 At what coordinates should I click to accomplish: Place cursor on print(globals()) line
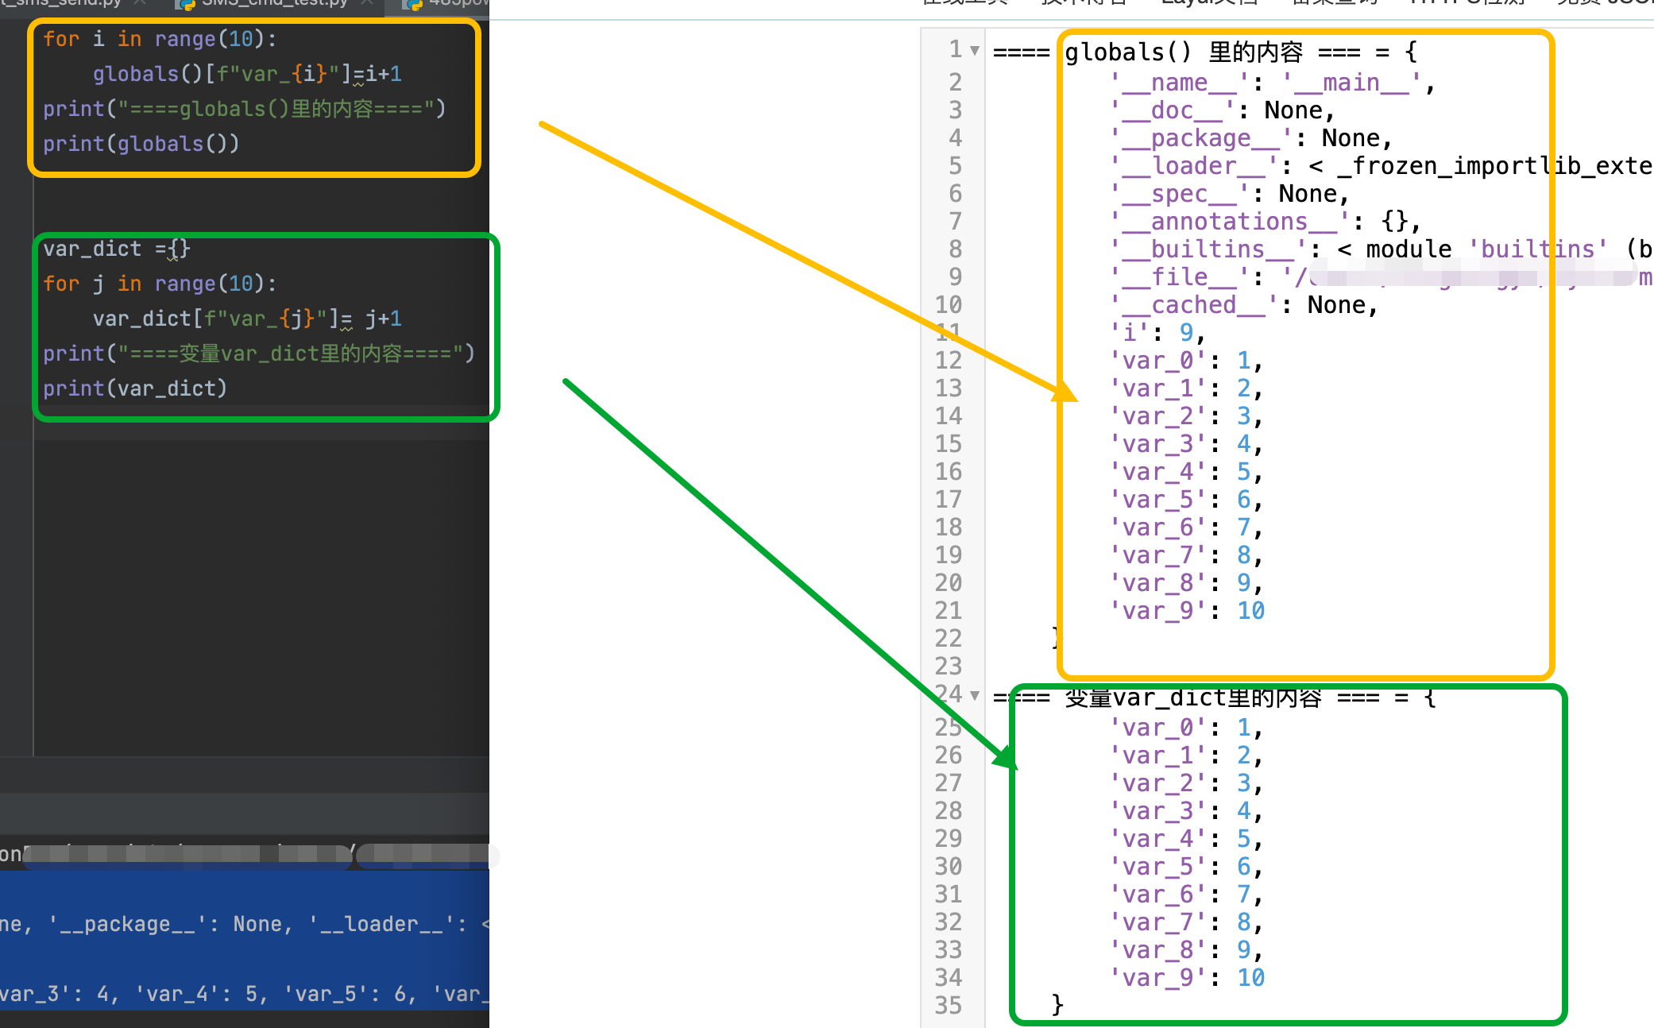tap(141, 144)
